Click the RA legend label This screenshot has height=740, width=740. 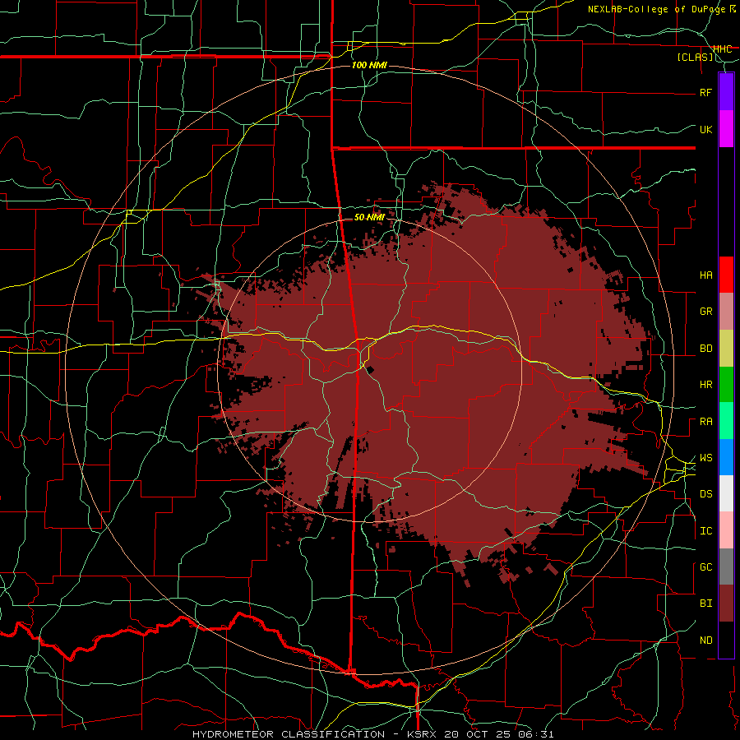[705, 422]
